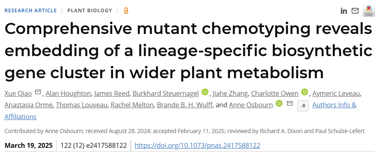Screen dimensions: 376x156
Task: Open the Check for Updates badge
Action: [368, 11]
